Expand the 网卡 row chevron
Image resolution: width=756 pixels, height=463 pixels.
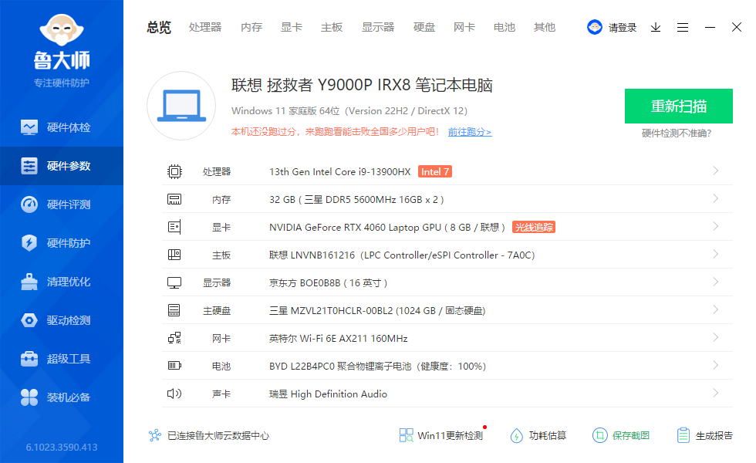tap(716, 338)
